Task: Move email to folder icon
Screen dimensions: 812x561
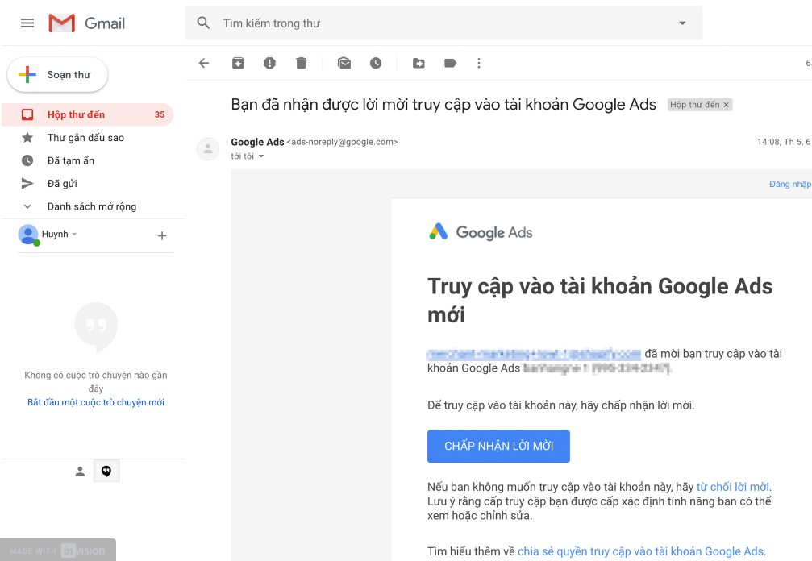Action: 418,63
